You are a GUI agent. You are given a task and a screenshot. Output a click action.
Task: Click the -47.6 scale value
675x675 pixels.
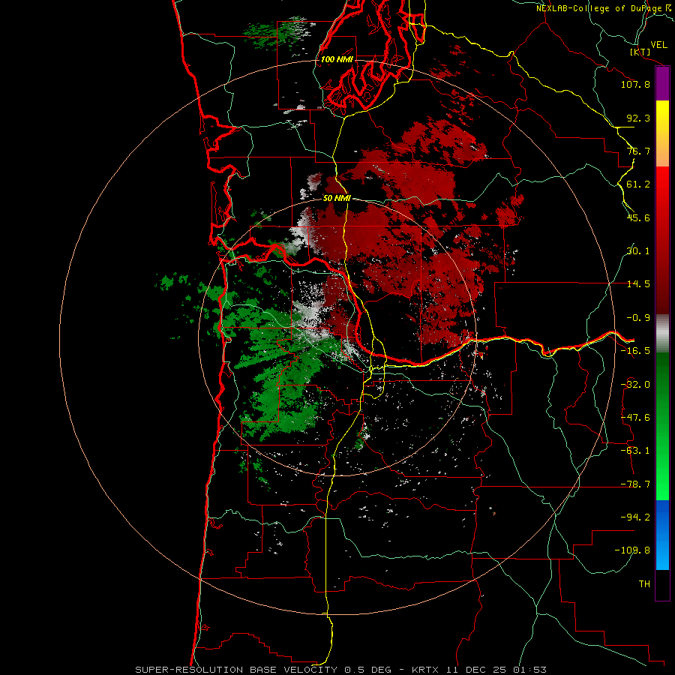pyautogui.click(x=635, y=418)
